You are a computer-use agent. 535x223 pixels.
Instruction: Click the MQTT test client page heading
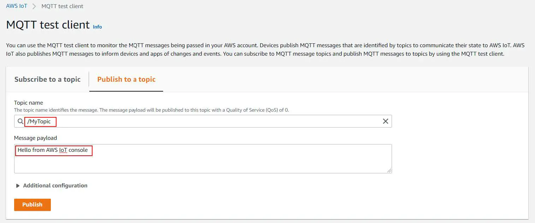48,25
